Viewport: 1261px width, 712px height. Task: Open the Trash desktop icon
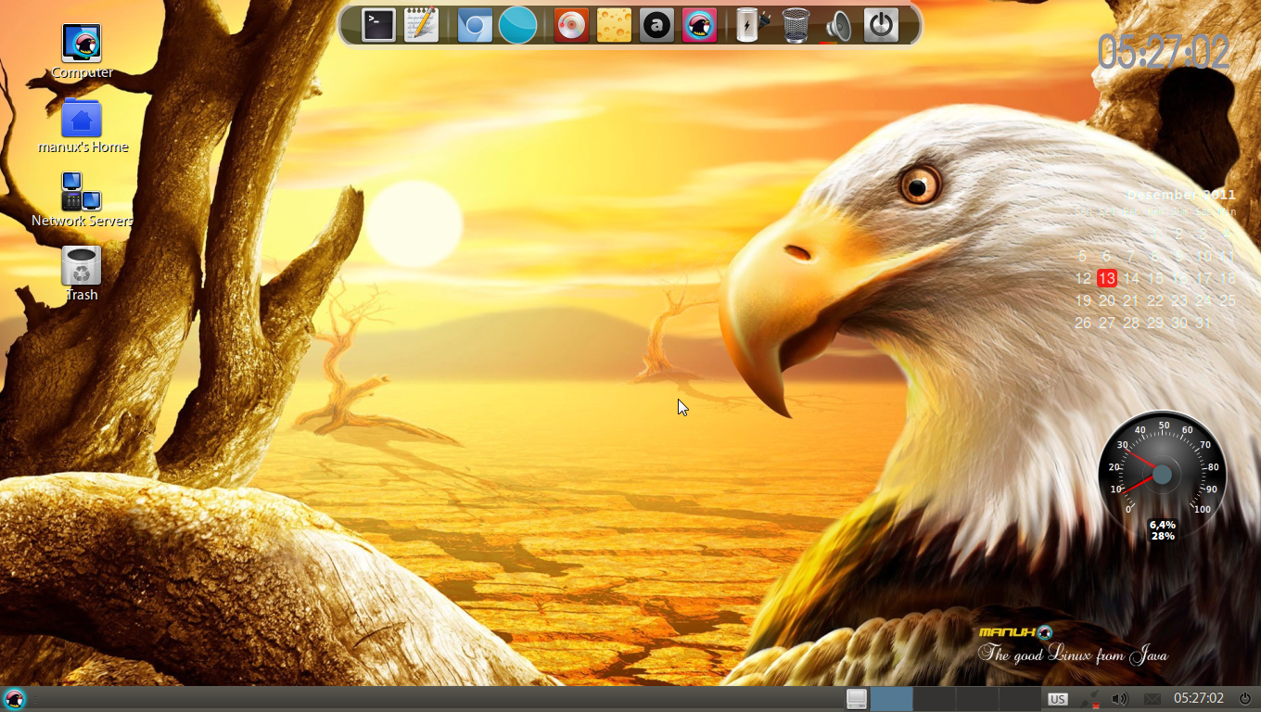82,266
